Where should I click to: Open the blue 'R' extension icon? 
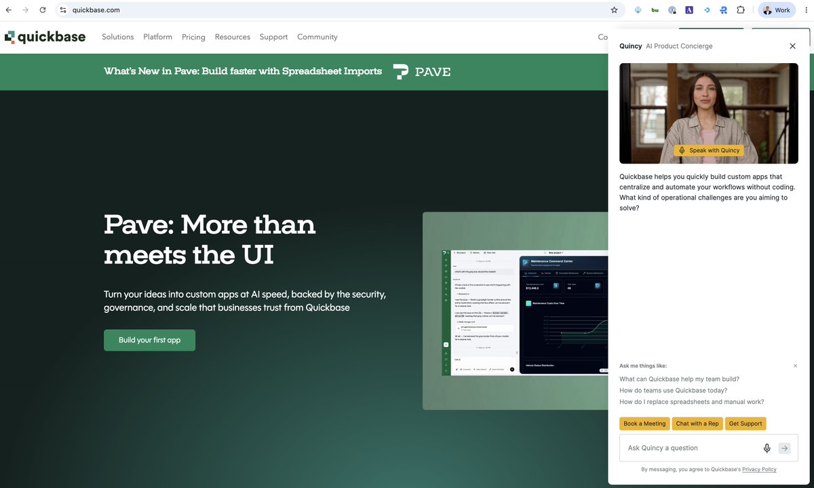pyautogui.click(x=724, y=10)
